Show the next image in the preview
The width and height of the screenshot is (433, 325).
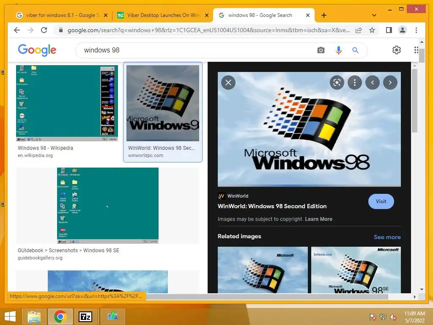coord(390,83)
